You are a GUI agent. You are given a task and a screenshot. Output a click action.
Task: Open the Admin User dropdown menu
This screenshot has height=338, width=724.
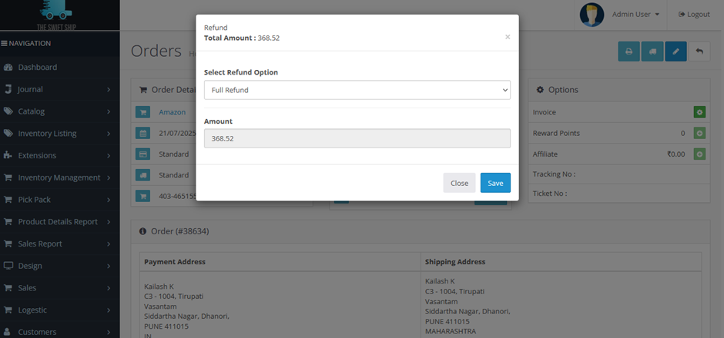(635, 15)
